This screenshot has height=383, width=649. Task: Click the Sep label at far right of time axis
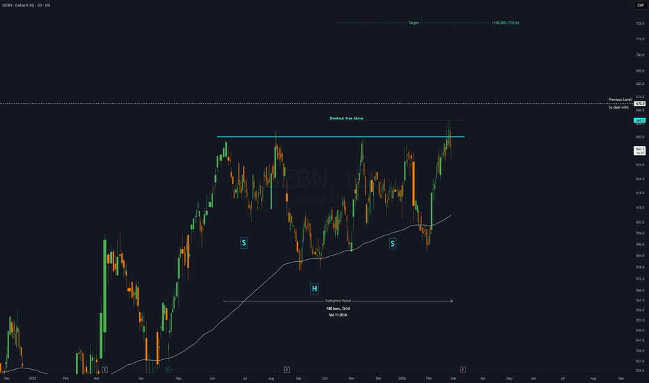(x=621, y=378)
